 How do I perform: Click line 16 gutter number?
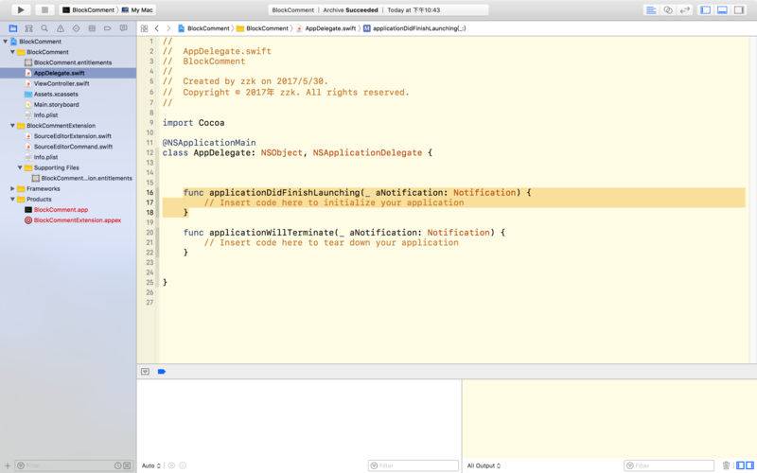(150, 193)
